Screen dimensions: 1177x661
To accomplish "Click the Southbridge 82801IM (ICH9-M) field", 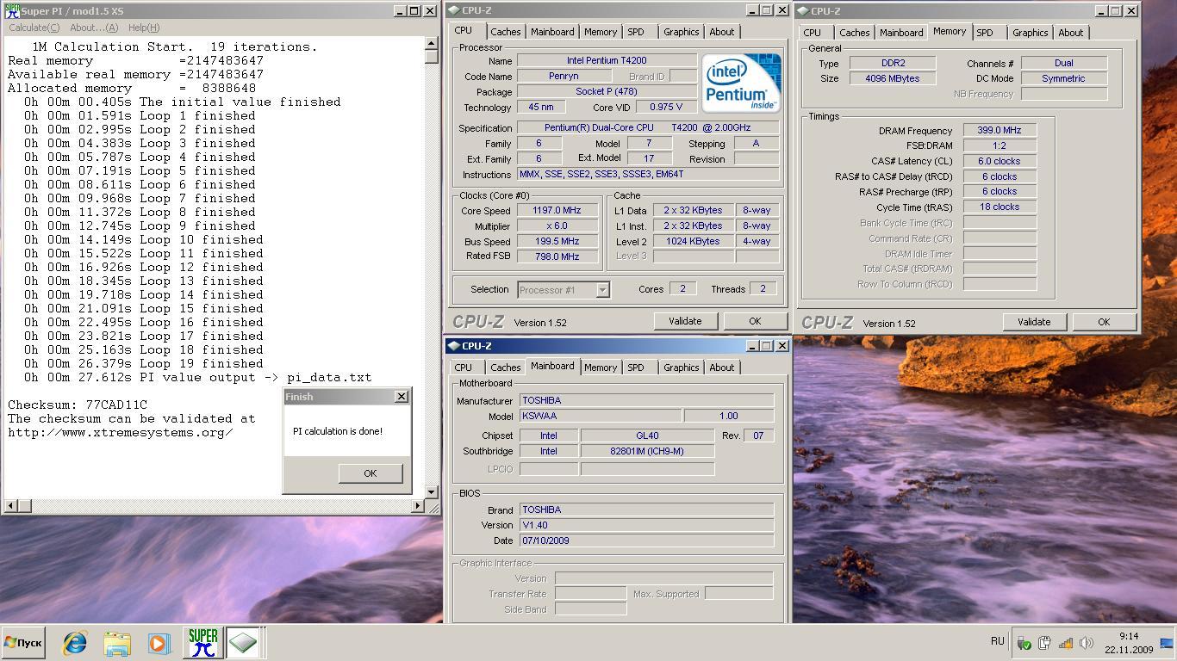I will 646,451.
